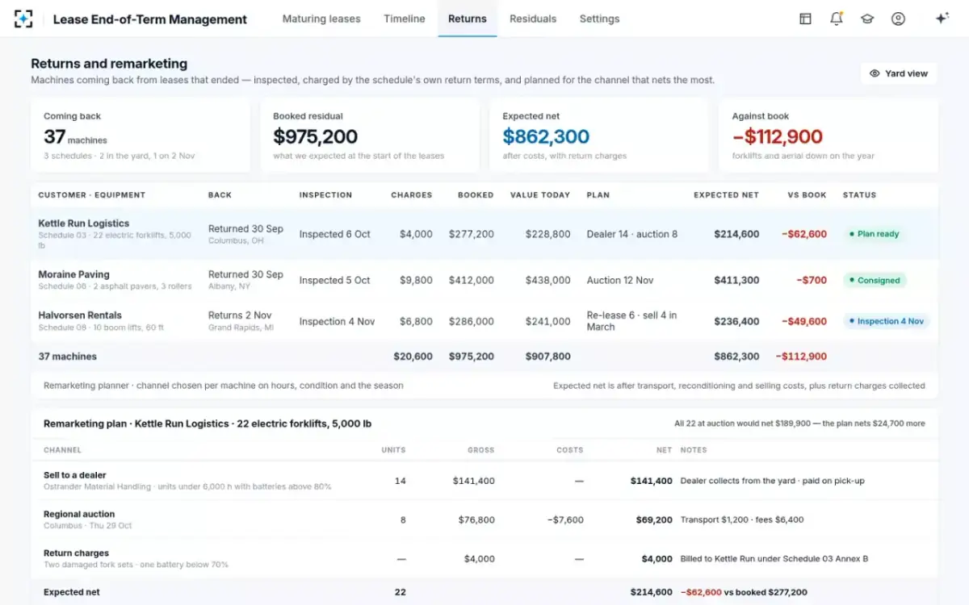Open the notifications bell
The image size is (969, 605).
[837, 19]
